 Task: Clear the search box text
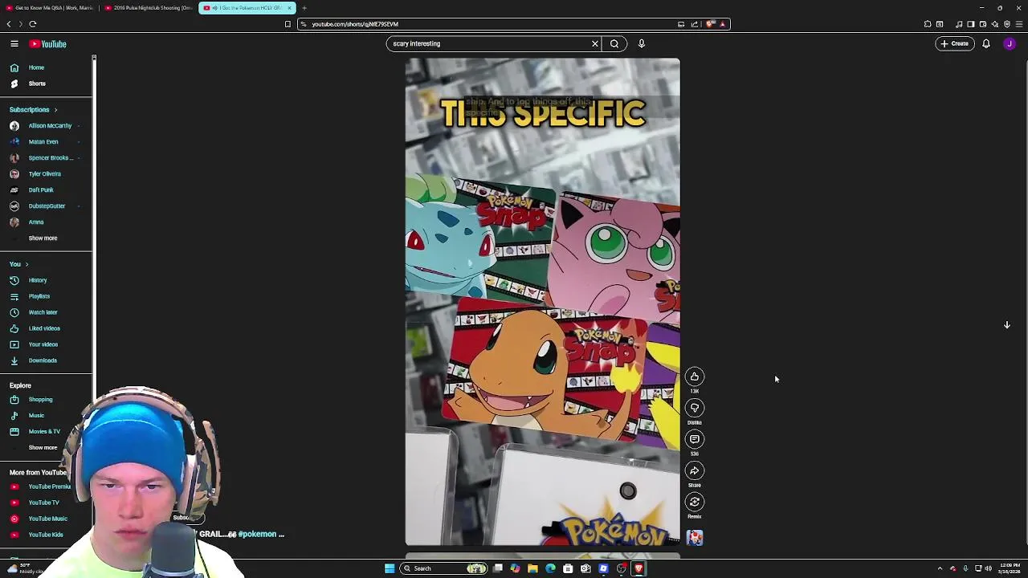(x=595, y=43)
